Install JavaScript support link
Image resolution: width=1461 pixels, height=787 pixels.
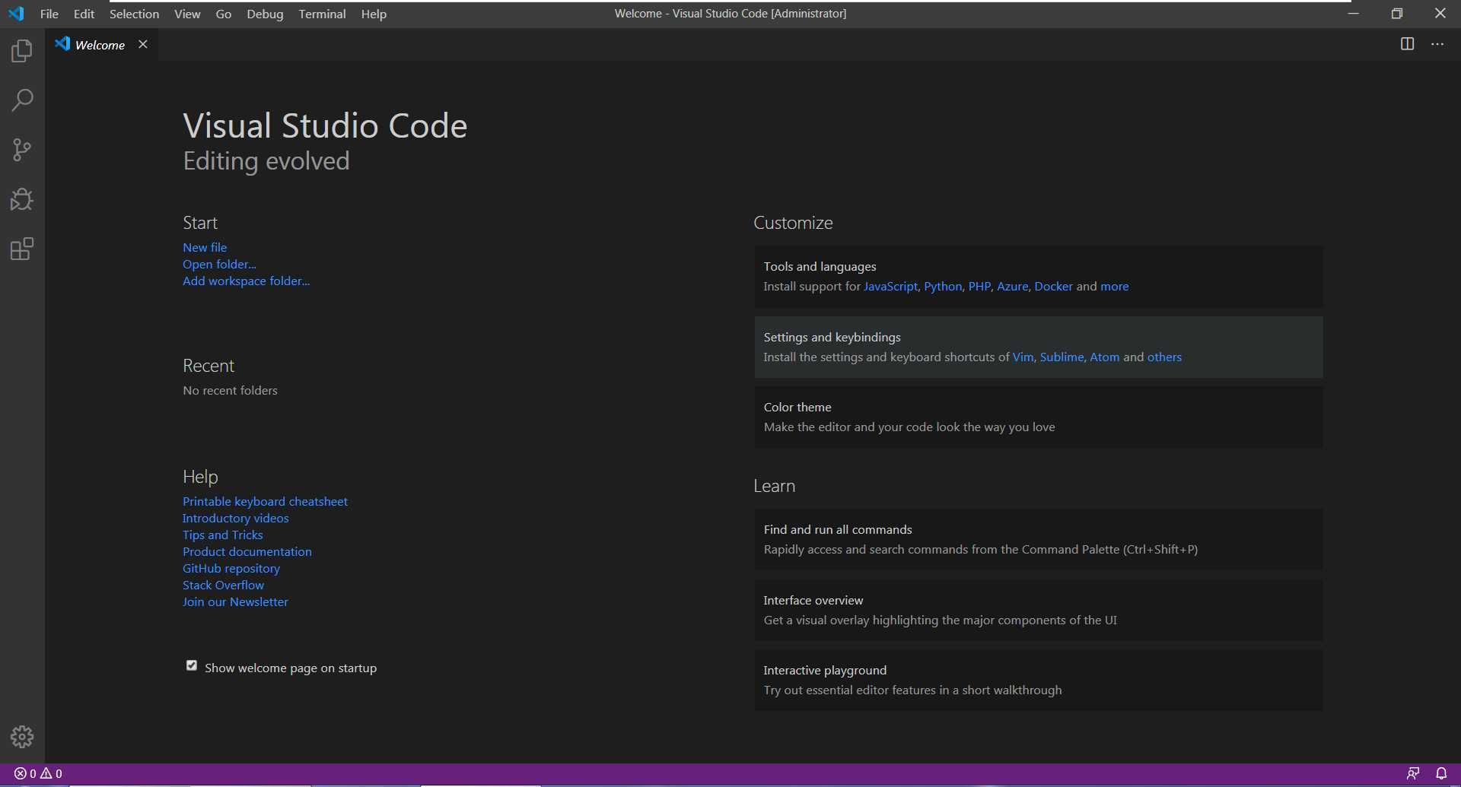(890, 286)
